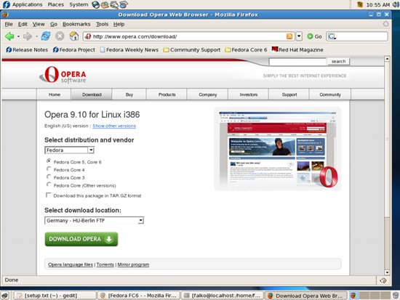The image size is (400, 300).
Task: Select Fedora Core 3 radio button
Action: click(49, 177)
